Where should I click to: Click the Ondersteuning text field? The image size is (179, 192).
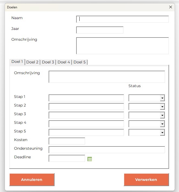[x=107, y=150]
